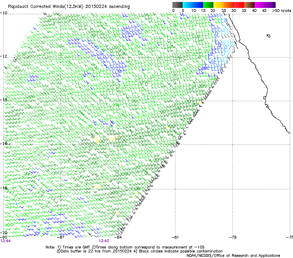The image size is (293, 258).
Task: Click the '25' label under the color bar
Action: pyautogui.click(x=224, y=10)
